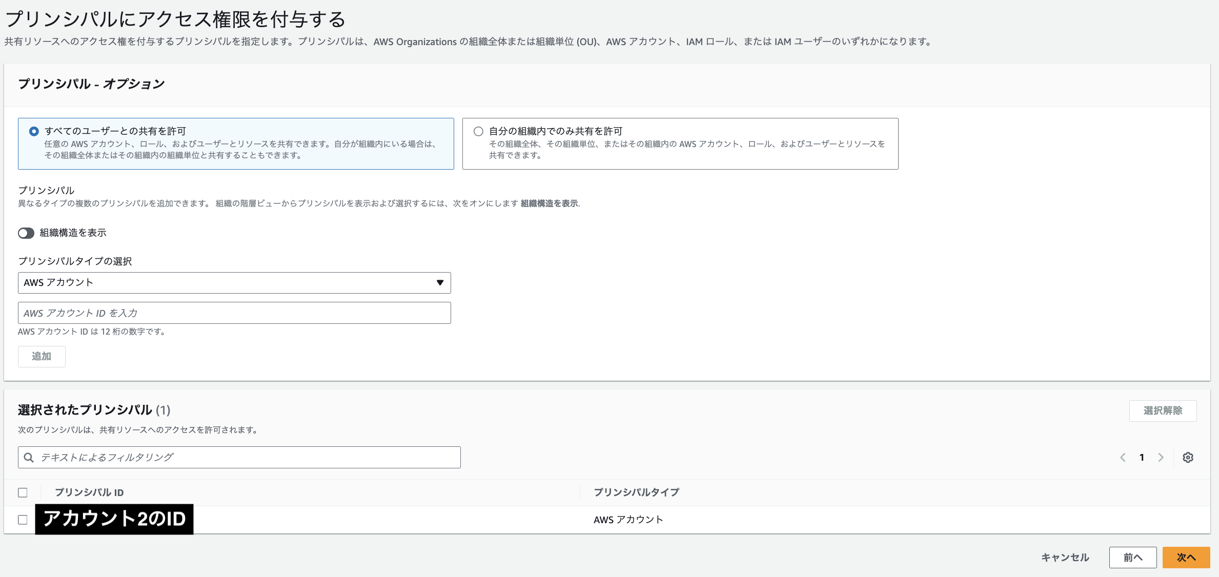This screenshot has width=1219, height=577.
Task: Click the AWS アカウント ID input field
Action: pos(234,313)
